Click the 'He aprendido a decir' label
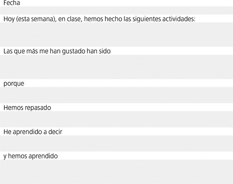Image resolution: width=233 pixels, height=184 pixels. [33, 132]
